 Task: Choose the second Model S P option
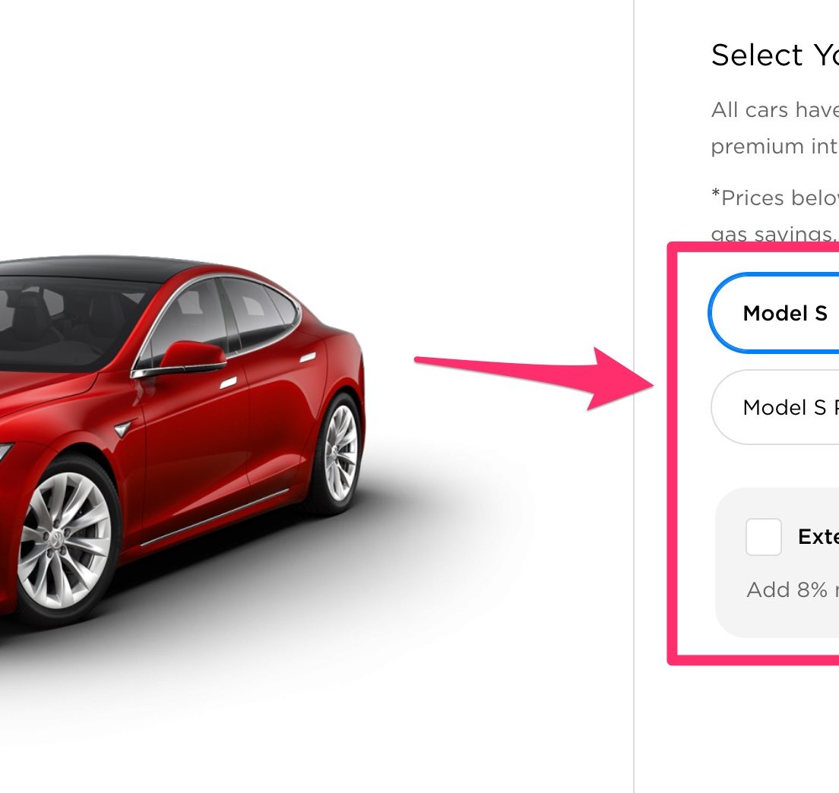tap(775, 407)
